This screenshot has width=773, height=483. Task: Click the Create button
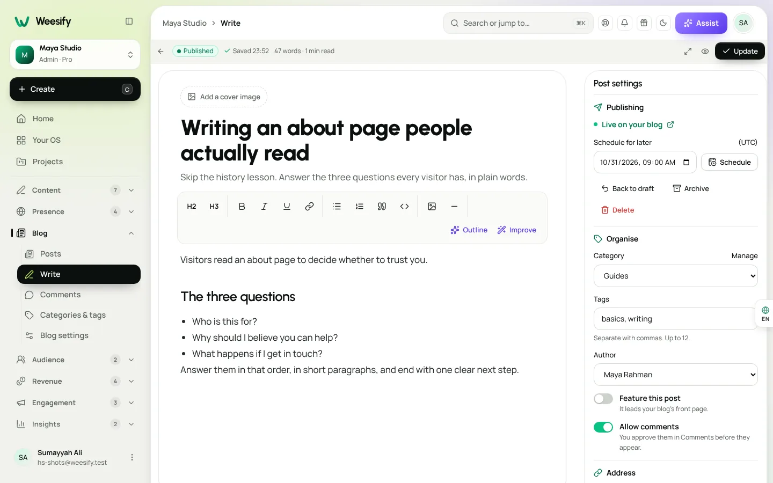click(x=75, y=89)
